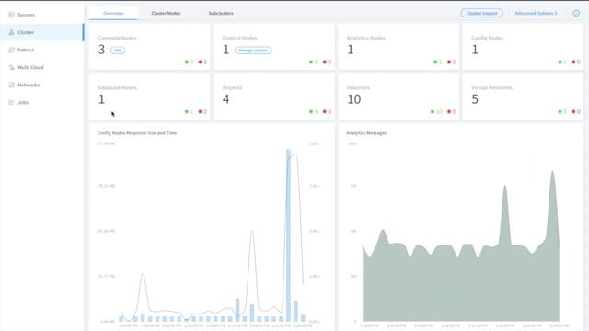Select the Fabrics sidebar icon

coord(11,50)
